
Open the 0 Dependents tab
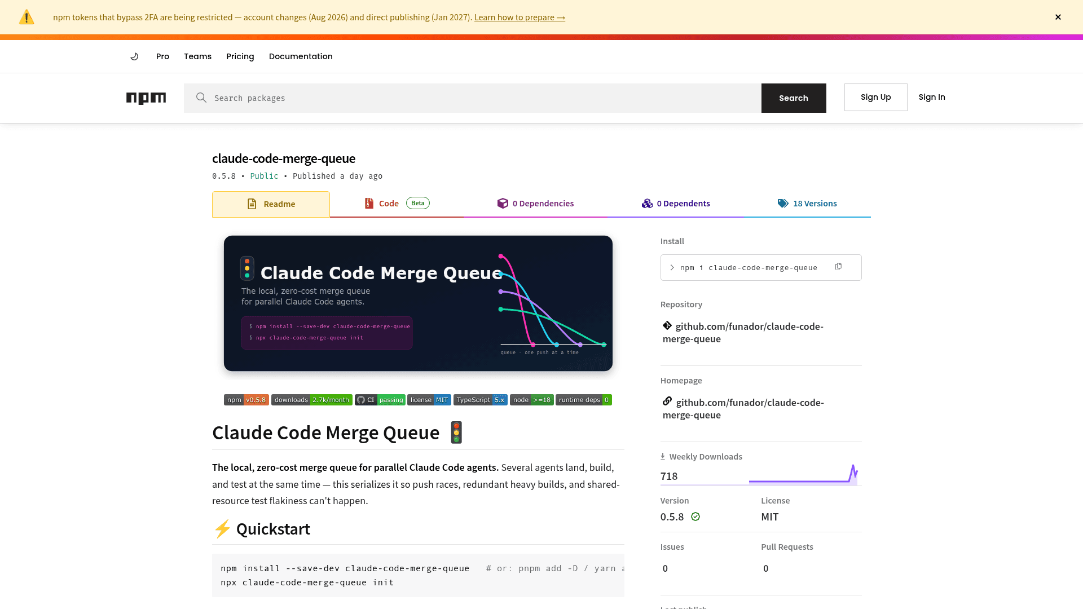[676, 204]
